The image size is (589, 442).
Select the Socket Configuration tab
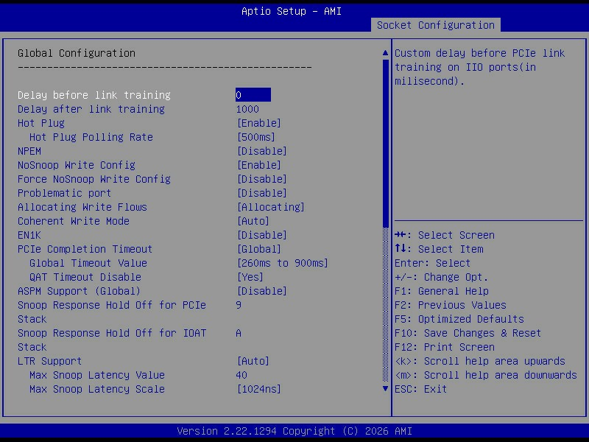(435, 25)
